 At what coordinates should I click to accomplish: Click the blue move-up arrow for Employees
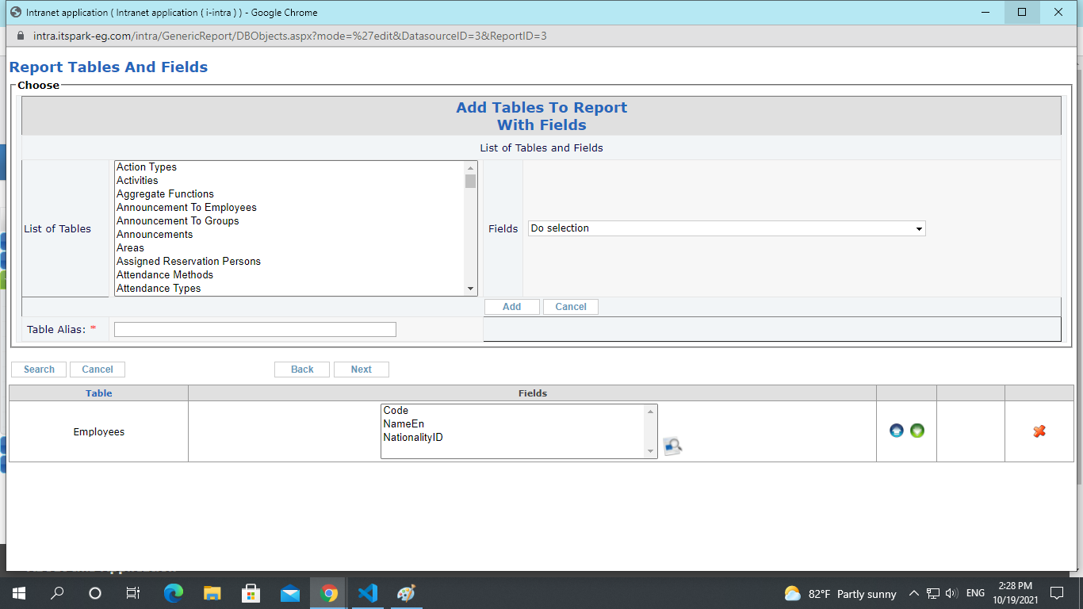[x=897, y=431]
